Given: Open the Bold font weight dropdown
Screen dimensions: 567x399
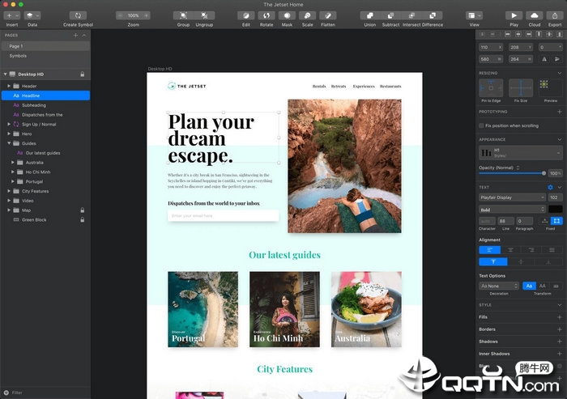Looking at the screenshot, I should (x=512, y=210).
